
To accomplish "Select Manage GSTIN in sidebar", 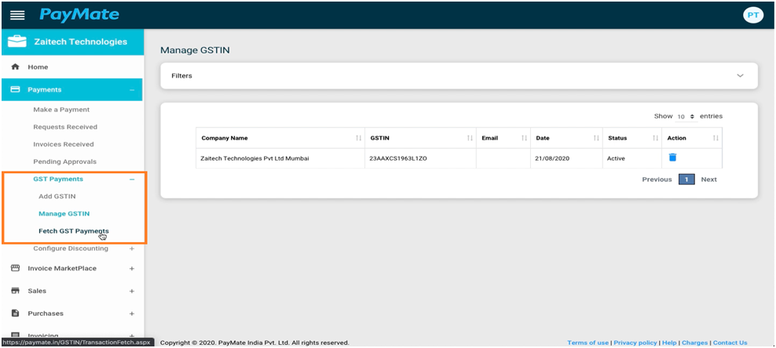I will click(x=64, y=214).
